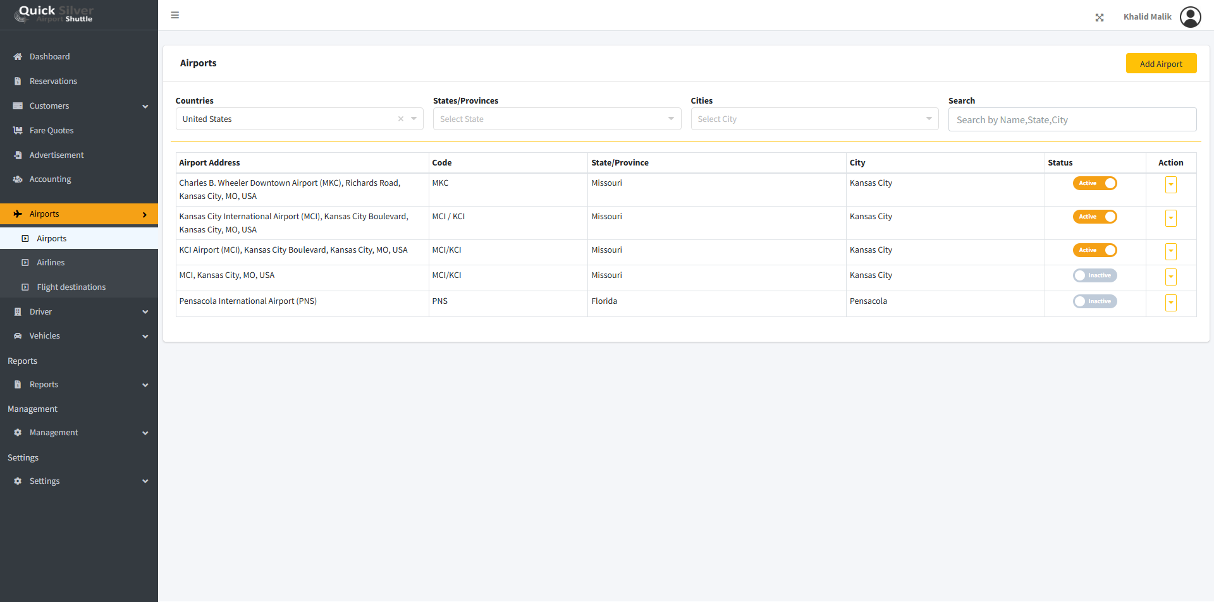Click the Dashboard home icon
This screenshot has width=1214, height=602.
pos(18,57)
